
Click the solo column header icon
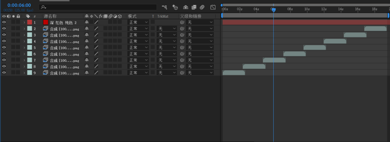click(13, 16)
